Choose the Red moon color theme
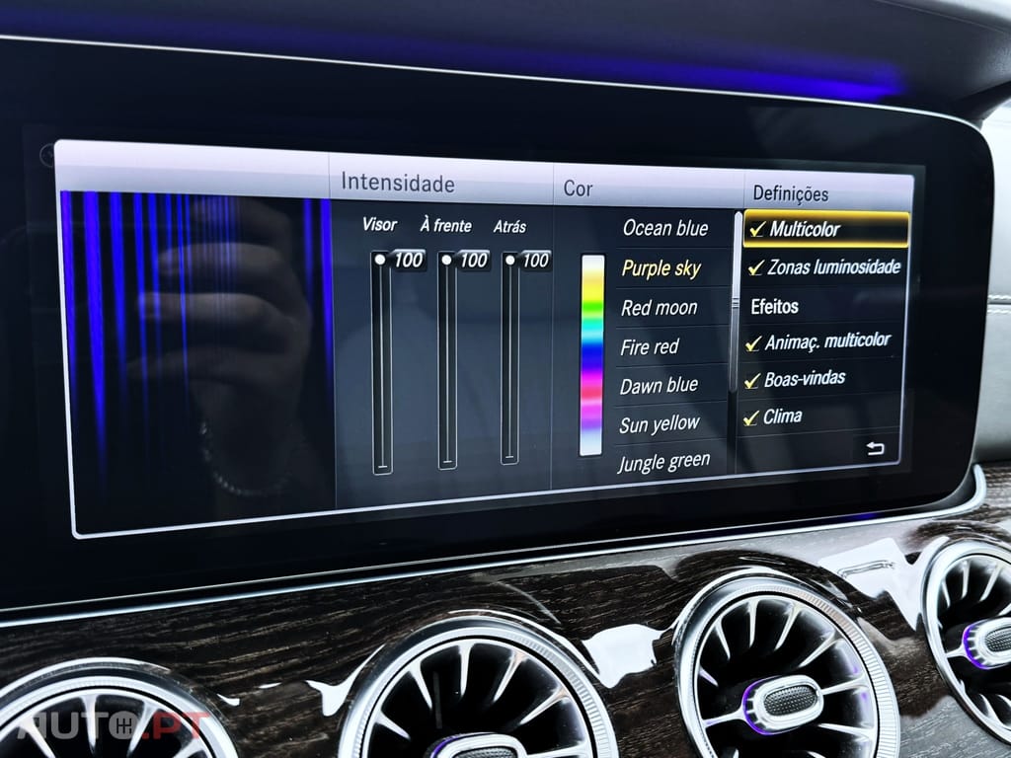This screenshot has height=758, width=1011. pos(659,308)
